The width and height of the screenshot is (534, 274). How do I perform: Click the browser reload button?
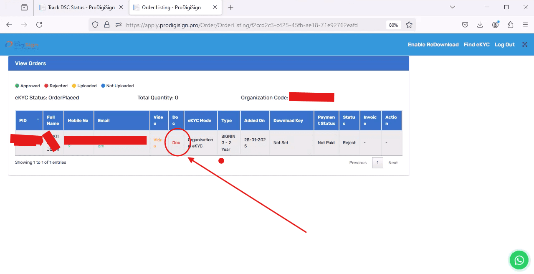(x=39, y=25)
